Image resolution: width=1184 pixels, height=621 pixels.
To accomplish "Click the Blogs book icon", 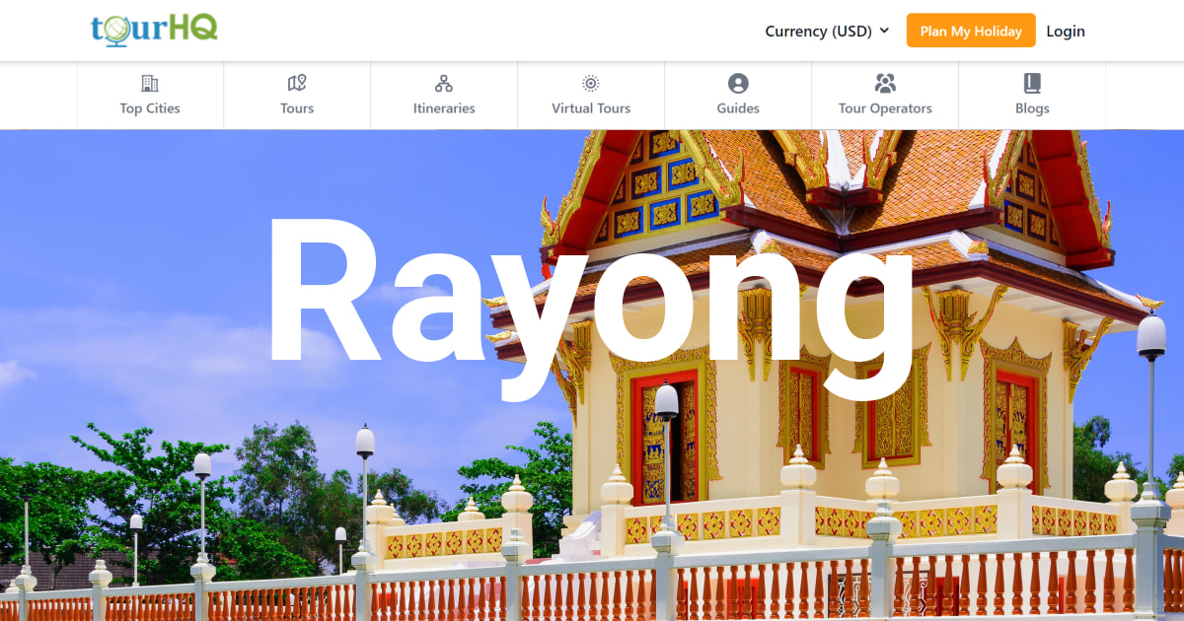I will pyautogui.click(x=1031, y=84).
